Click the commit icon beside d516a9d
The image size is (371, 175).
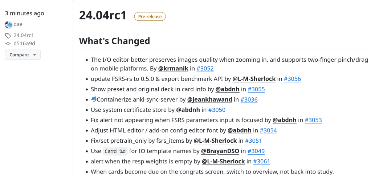pos(8,44)
